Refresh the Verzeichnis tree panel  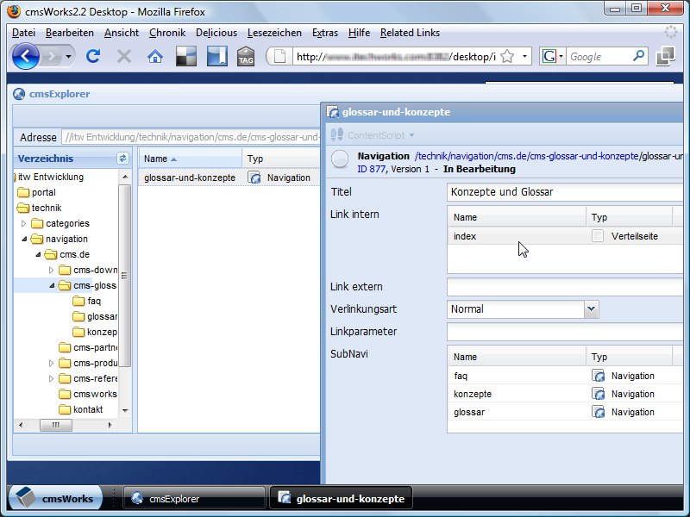coord(122,159)
